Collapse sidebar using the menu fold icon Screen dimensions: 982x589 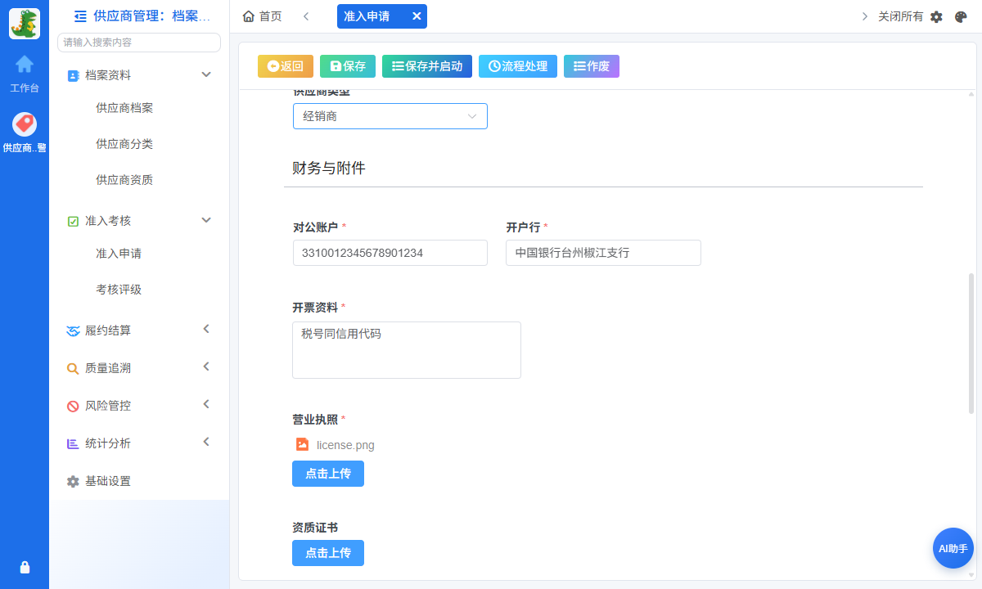click(x=80, y=16)
